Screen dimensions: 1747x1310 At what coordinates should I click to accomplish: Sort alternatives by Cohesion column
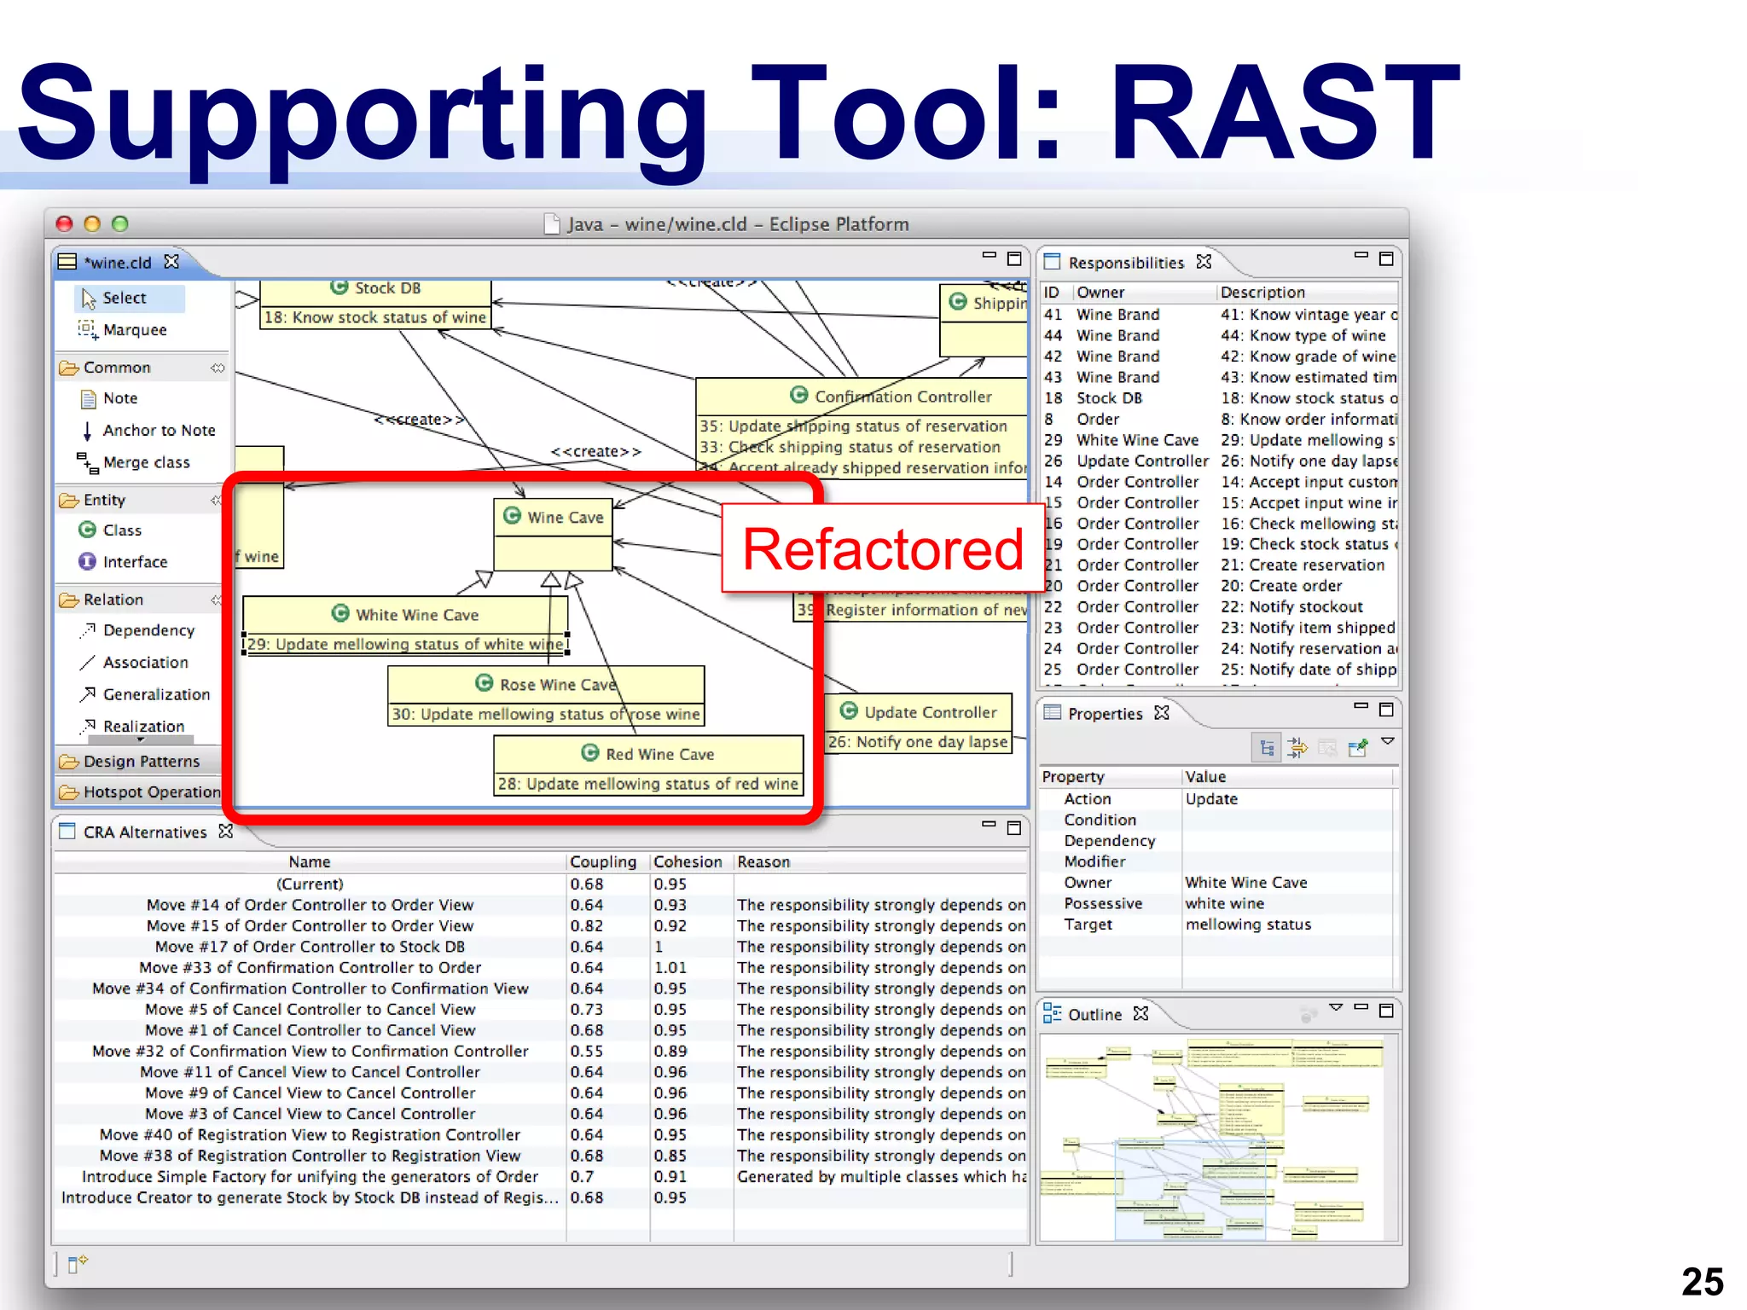(691, 861)
